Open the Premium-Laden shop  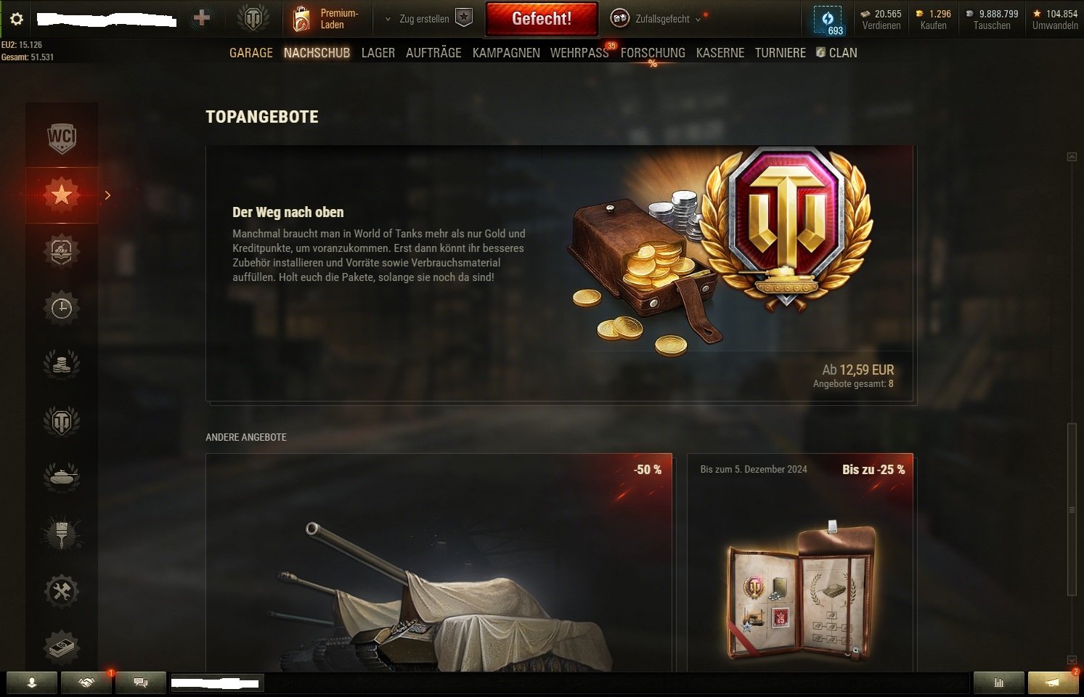[327, 19]
